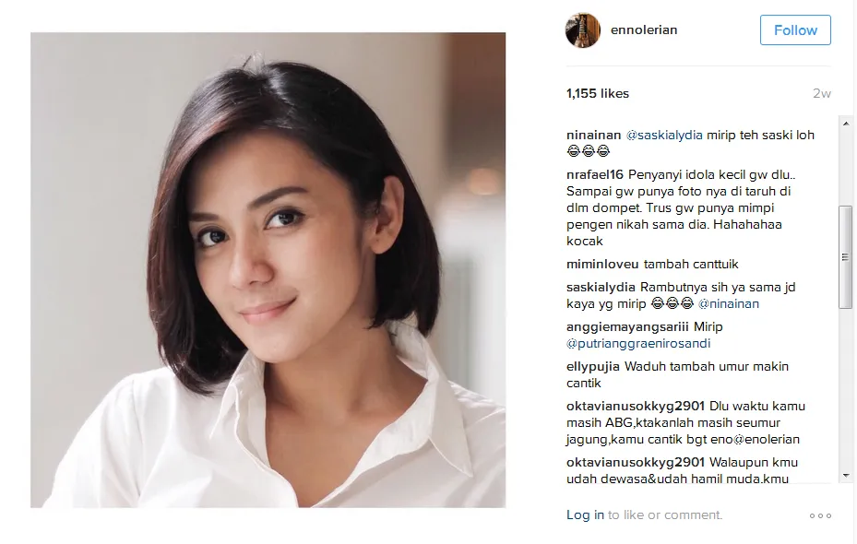Viewport: 857px width, 544px height.
Task: Visit ellypujia's profile
Action: [593, 367]
